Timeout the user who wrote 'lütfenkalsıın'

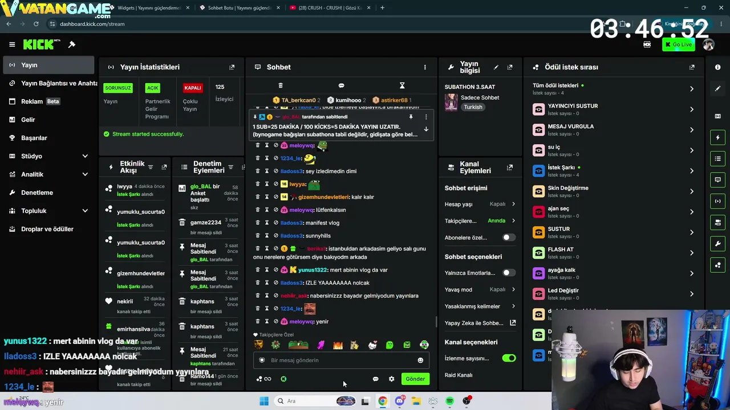pos(266,210)
